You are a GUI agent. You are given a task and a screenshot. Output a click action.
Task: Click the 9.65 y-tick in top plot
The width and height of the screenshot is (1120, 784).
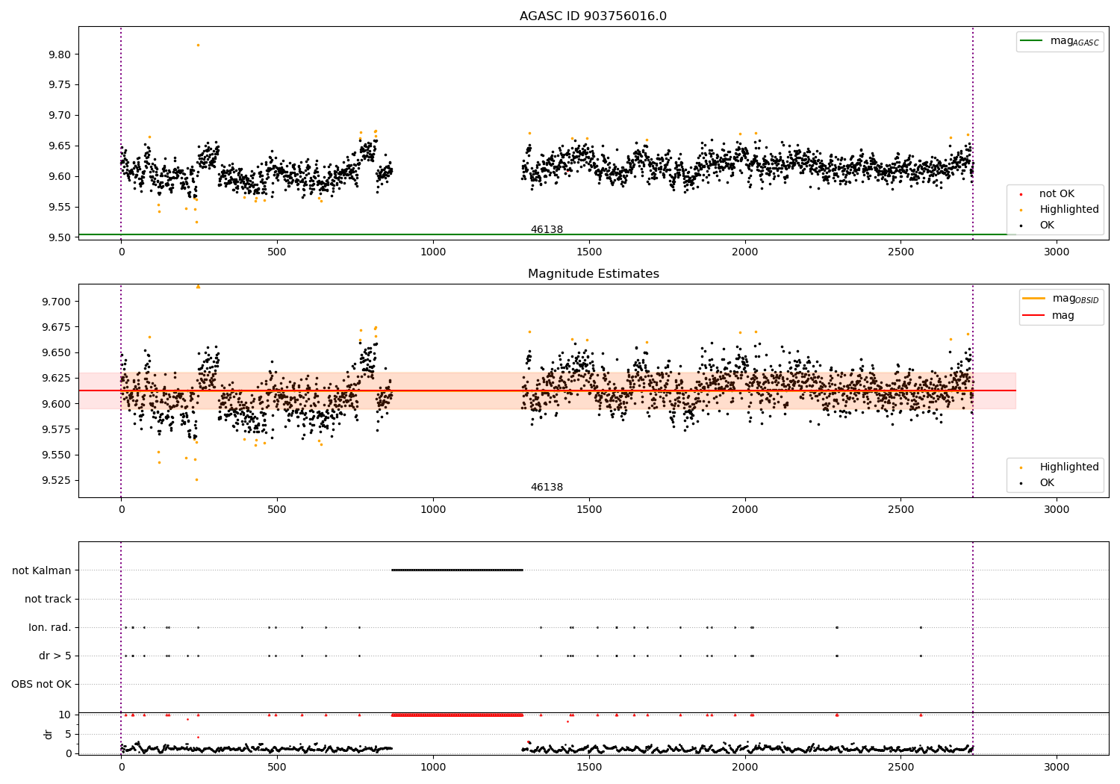click(x=60, y=146)
